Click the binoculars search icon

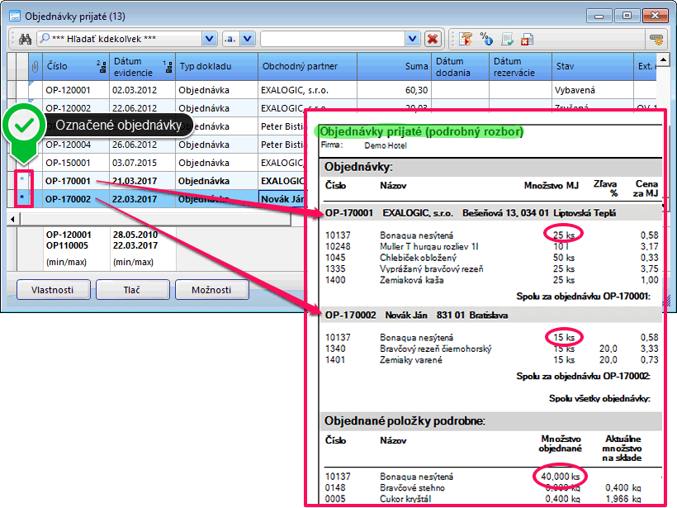pos(25,39)
